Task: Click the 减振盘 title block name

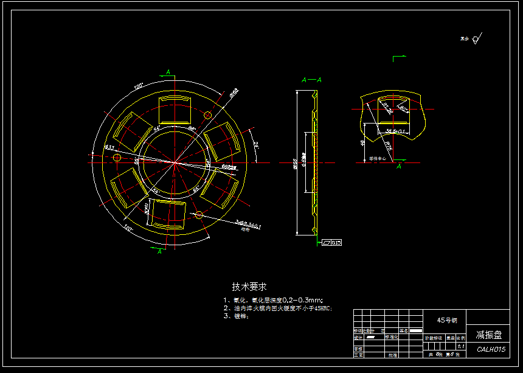Action: 489,335
